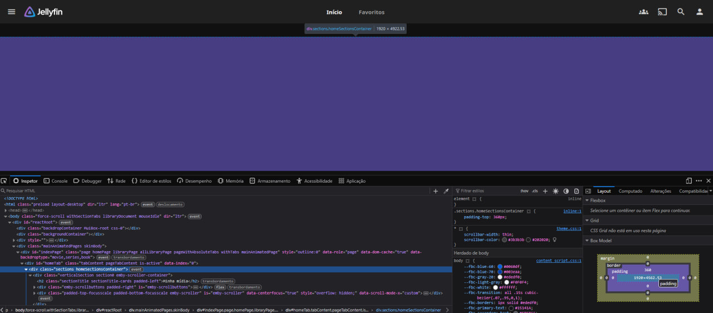This screenshot has width=713, height=313.
Task: Toggle the :hov pseudo-class panel
Action: 524,191
